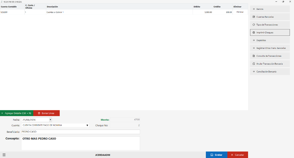Click the Tipos de Transacciones circle icon
Screen dimensions: 294x158
(x=254, y=25)
